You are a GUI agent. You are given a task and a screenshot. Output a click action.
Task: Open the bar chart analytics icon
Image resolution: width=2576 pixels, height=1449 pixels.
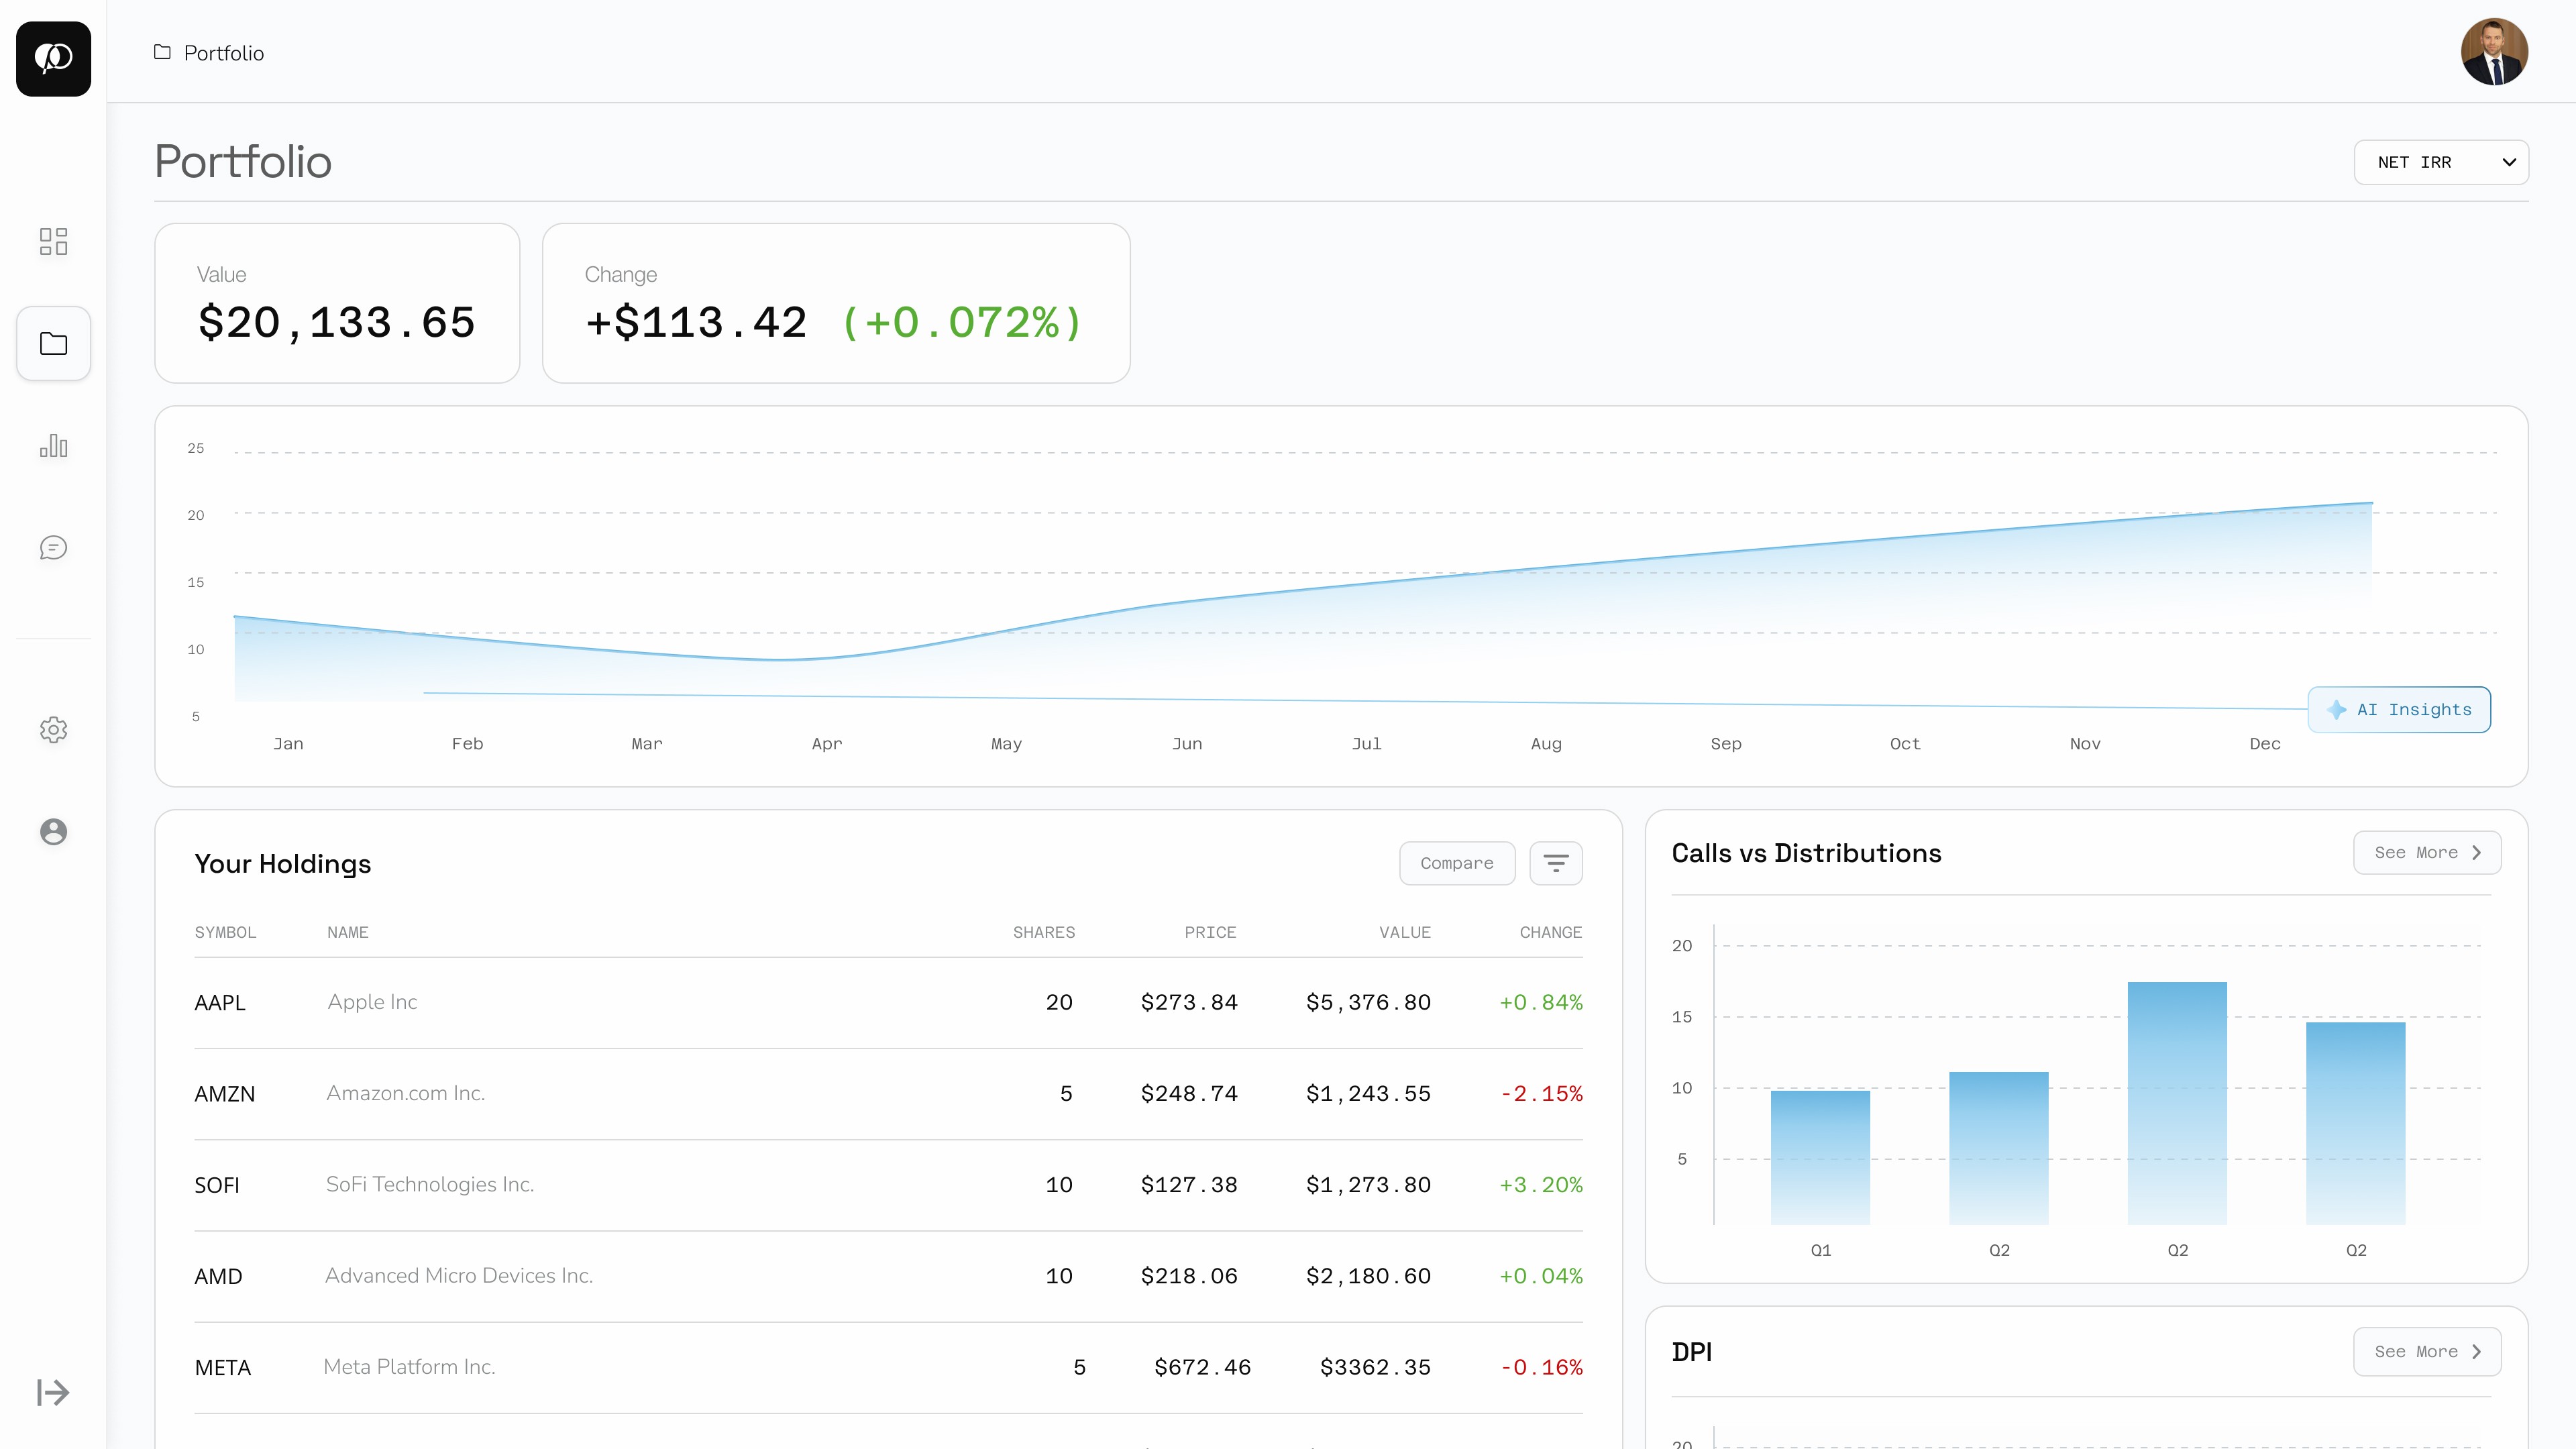(53, 446)
